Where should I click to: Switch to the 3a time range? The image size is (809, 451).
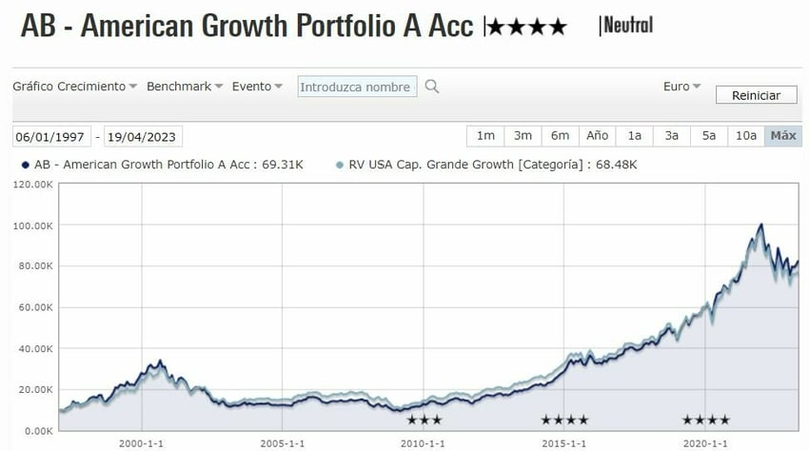coord(672,135)
